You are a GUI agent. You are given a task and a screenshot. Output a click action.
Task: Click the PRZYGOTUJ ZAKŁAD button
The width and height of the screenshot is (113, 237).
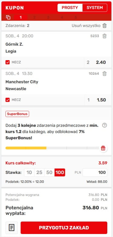[64, 228]
